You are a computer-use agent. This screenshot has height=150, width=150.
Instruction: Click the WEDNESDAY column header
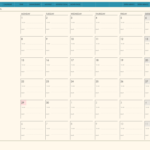pos(76,14)
